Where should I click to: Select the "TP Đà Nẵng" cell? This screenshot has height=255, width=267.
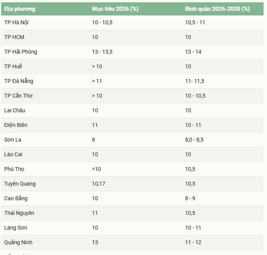[19, 81]
